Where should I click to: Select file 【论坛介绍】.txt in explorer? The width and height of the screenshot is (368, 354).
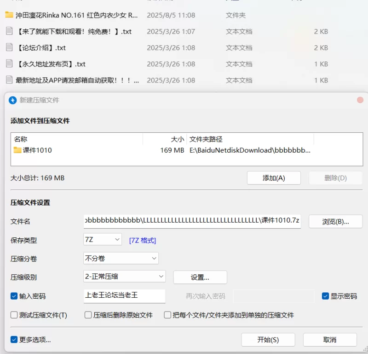tap(41, 48)
